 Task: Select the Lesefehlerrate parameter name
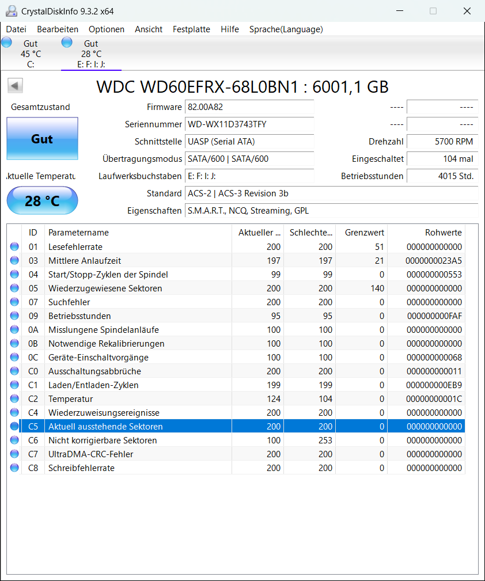tap(75, 247)
